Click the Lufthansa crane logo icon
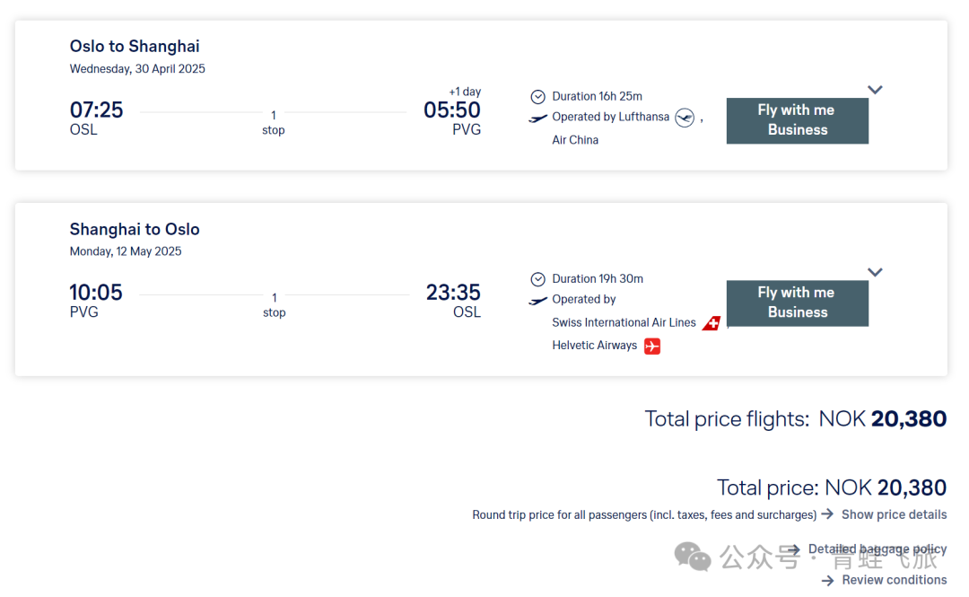Viewport: 969px width, 597px height. [x=684, y=118]
